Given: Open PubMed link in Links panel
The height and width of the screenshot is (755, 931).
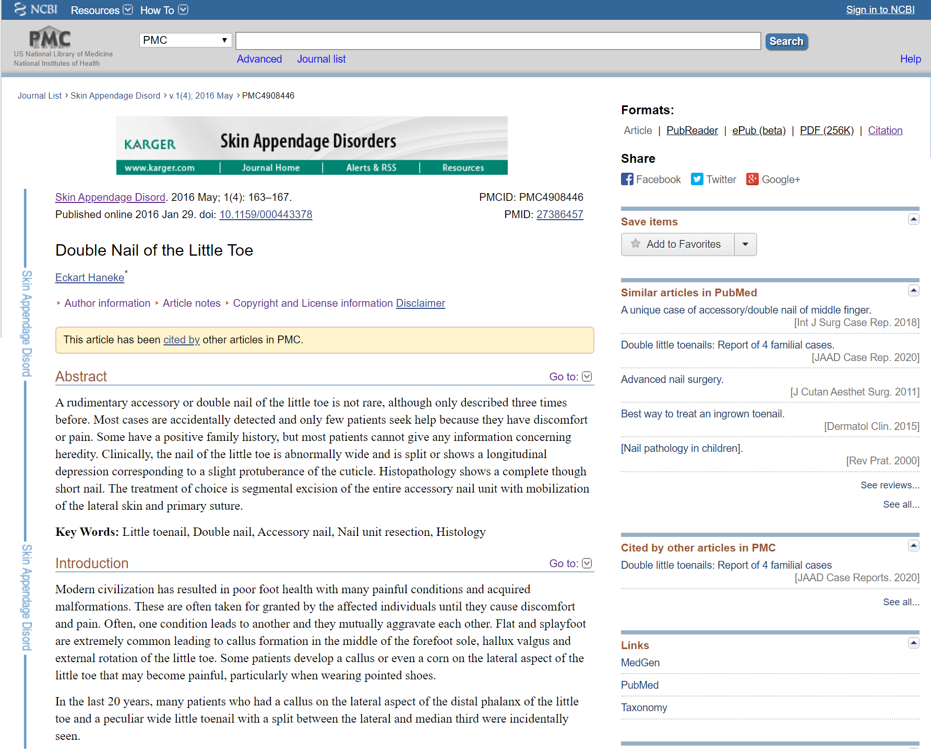Looking at the screenshot, I should tap(640, 685).
